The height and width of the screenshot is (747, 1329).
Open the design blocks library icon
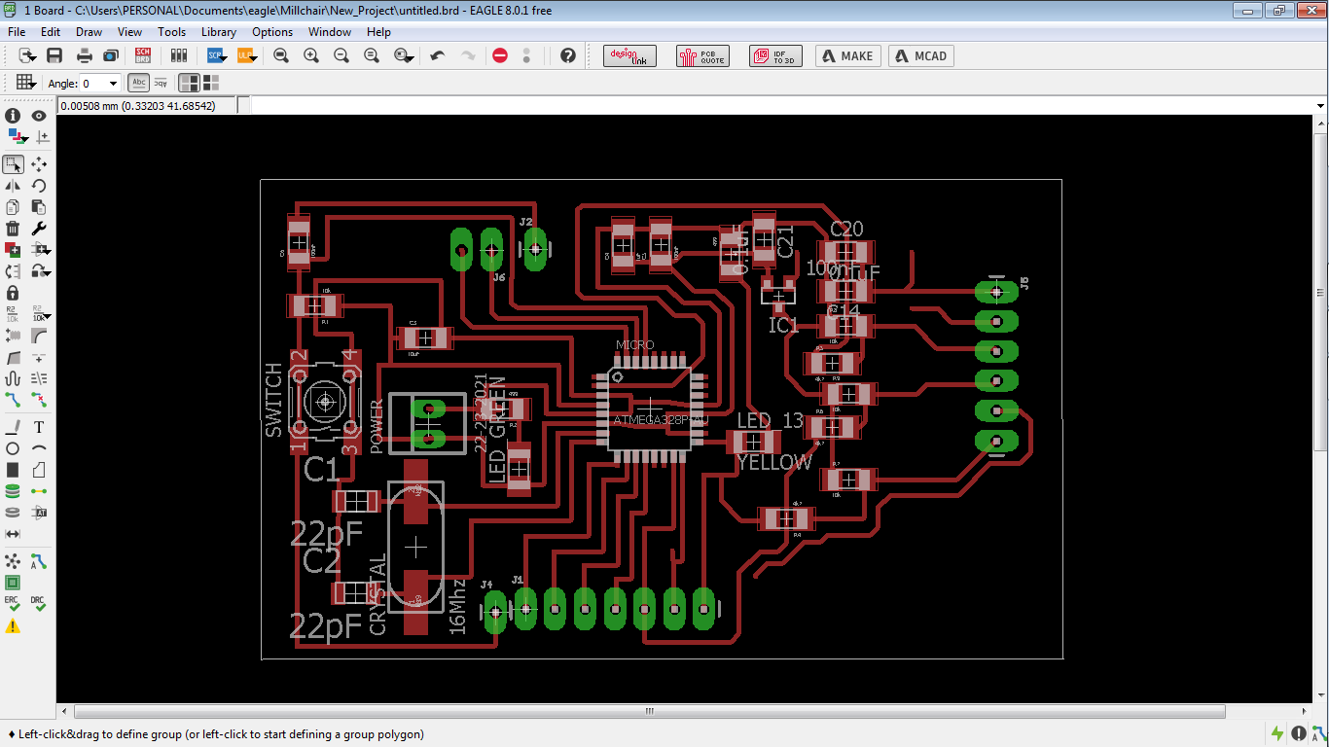click(x=177, y=56)
